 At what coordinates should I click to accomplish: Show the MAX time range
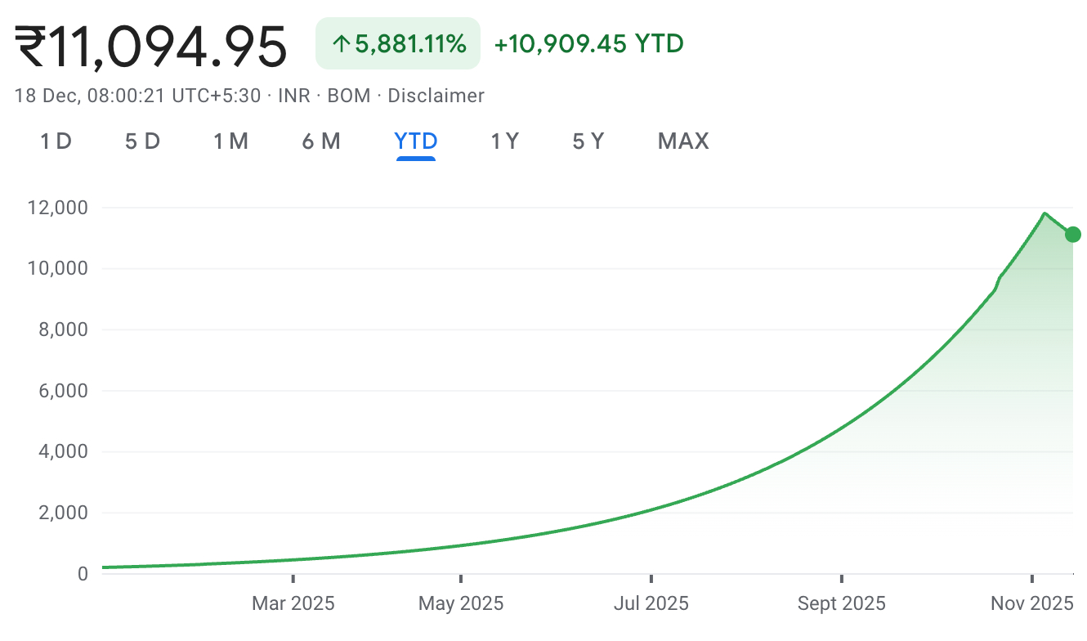683,141
